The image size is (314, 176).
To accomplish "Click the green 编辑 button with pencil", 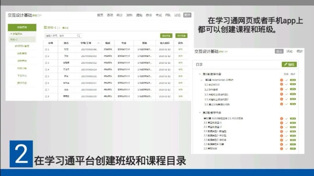I will (289, 65).
